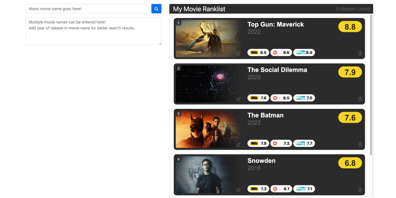This screenshot has width=396, height=198.
Task: Click the blue search magnifier button
Action: [156, 9]
